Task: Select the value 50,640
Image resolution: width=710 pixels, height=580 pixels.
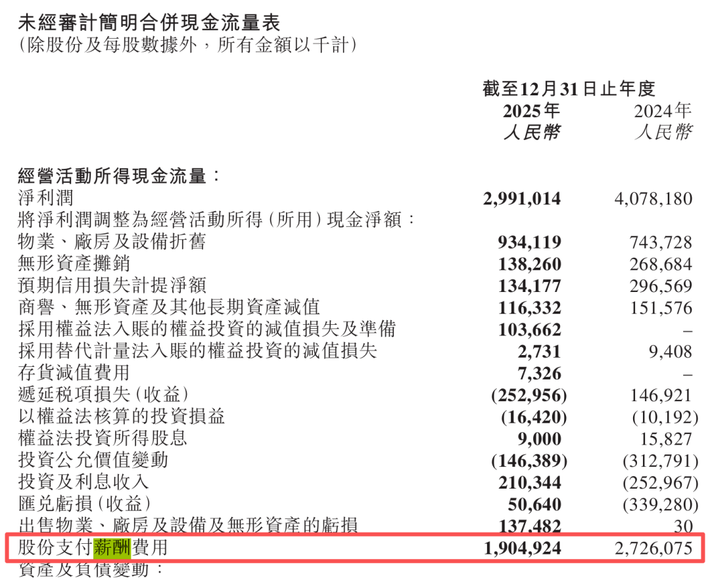Action: 534,504
